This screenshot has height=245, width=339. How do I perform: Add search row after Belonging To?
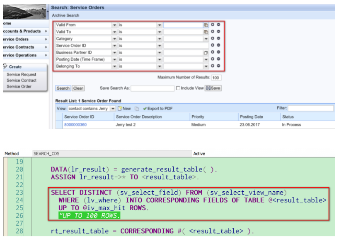[x=213, y=66]
